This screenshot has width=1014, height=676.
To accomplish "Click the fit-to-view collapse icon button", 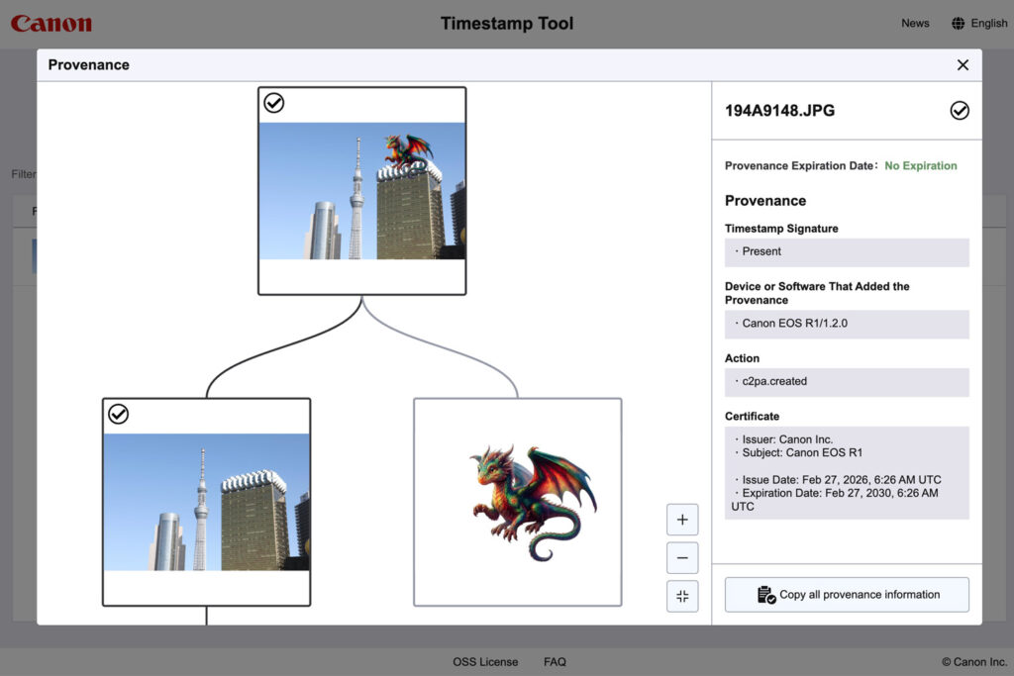I will coord(682,596).
